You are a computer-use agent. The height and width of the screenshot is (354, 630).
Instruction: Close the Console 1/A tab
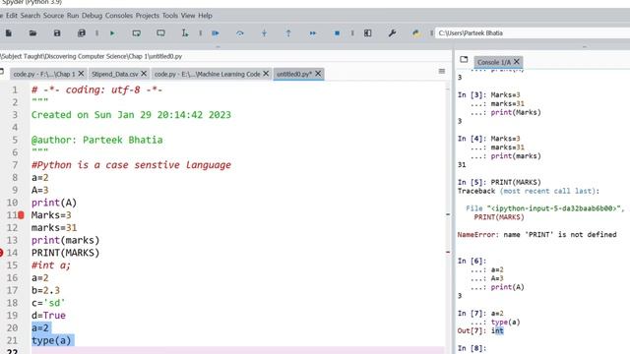pos(517,61)
